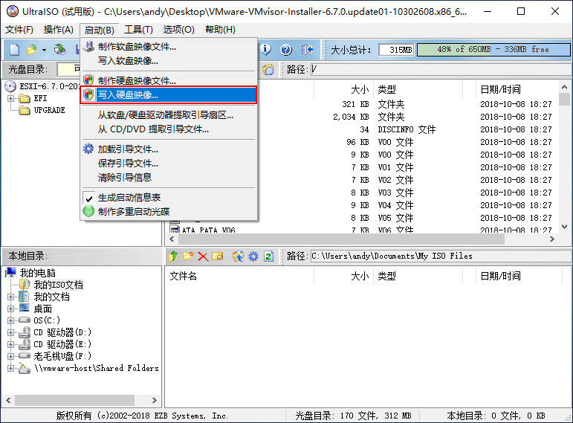Screen dimensions: 573x423
Task: Click the green Refresh page icon
Action: (x=268, y=256)
